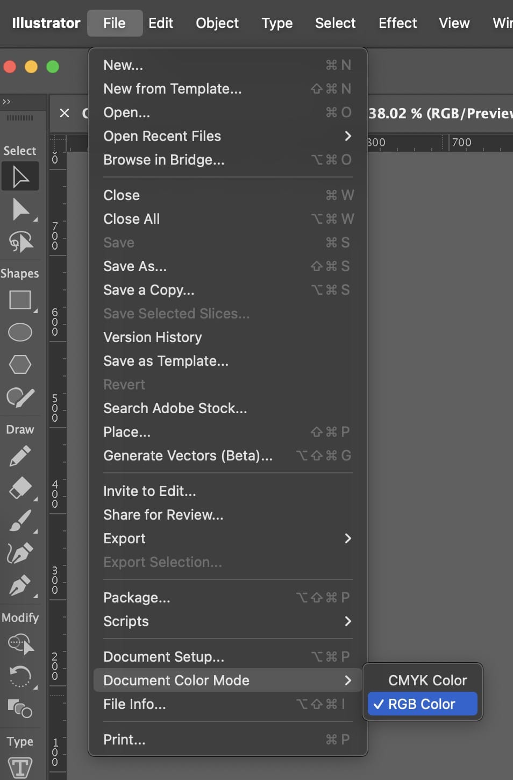
Task: Choose Close from the File menu
Action: pyautogui.click(x=228, y=195)
